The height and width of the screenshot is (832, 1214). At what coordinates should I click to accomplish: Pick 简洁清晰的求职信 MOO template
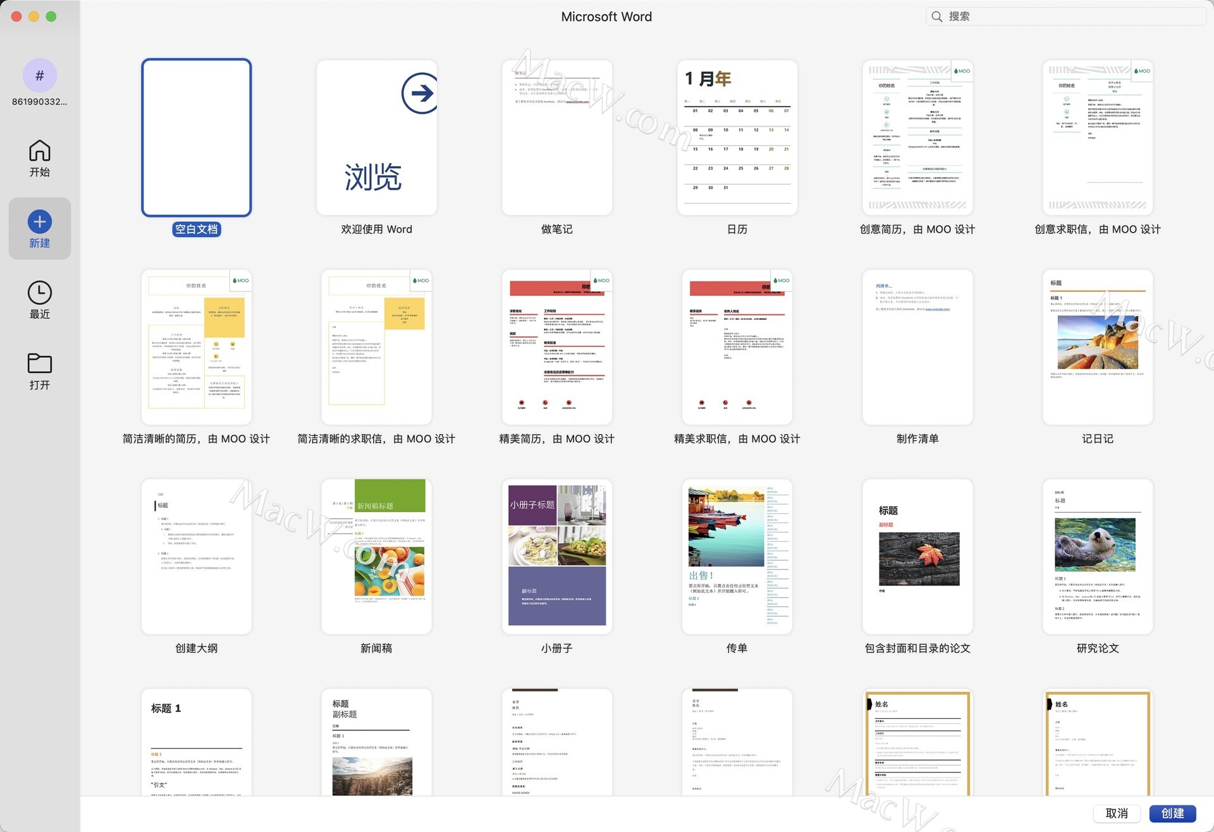click(377, 347)
